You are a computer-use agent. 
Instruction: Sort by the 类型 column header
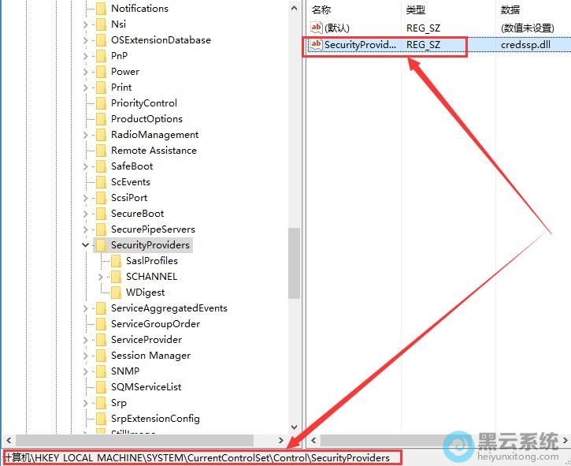tap(415, 9)
